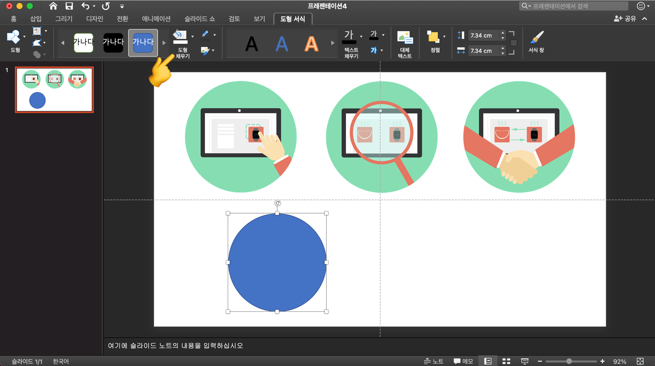
Task: Toggle the 노트 notes pane
Action: click(433, 361)
